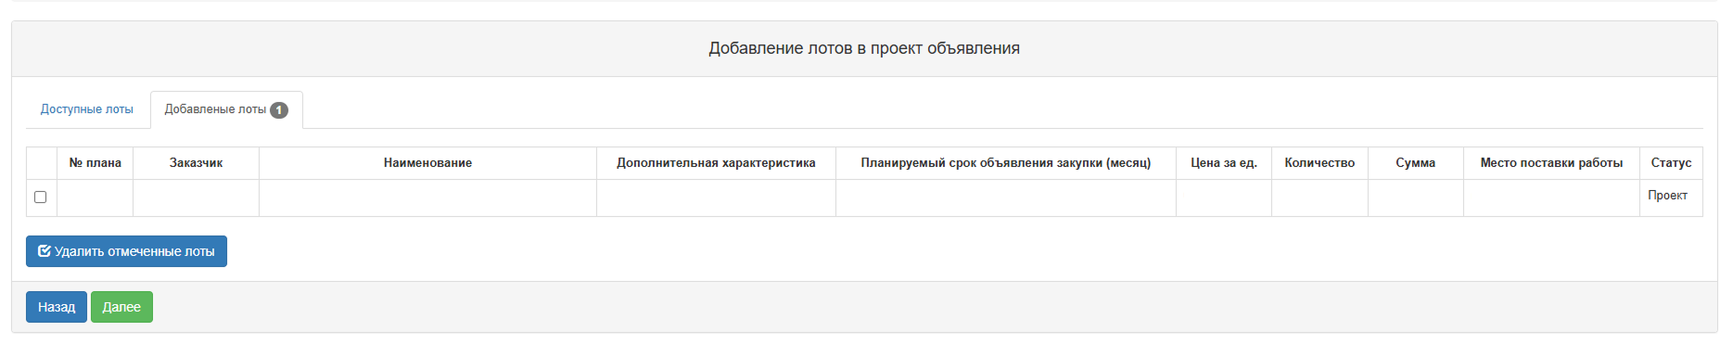Click the badge showing 1 added lot
1733x344 pixels.
point(279,110)
